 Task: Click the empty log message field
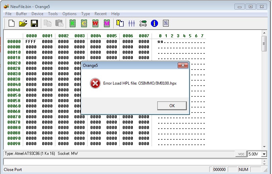click(x=133, y=162)
